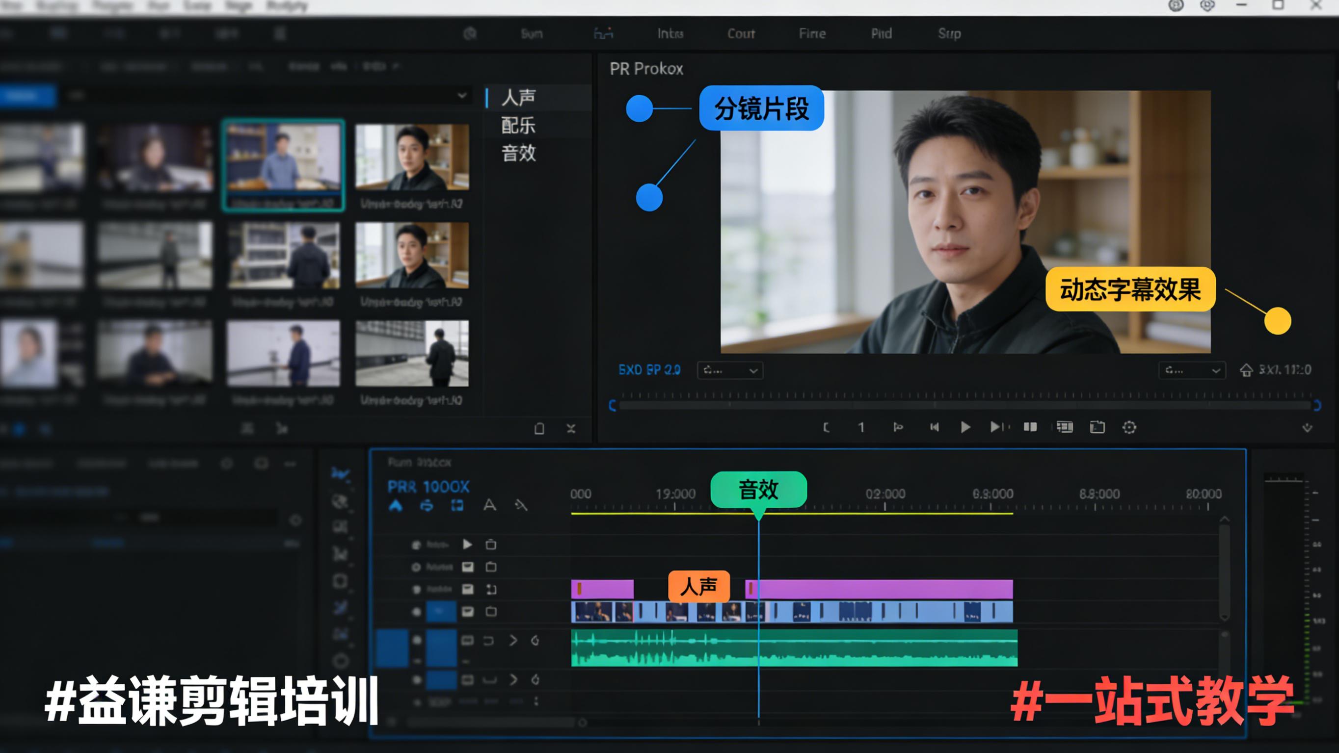Open the dropdown next to 5X0 BP 2.0
Screen dimensions: 1339x753
pyautogui.click(x=730, y=370)
